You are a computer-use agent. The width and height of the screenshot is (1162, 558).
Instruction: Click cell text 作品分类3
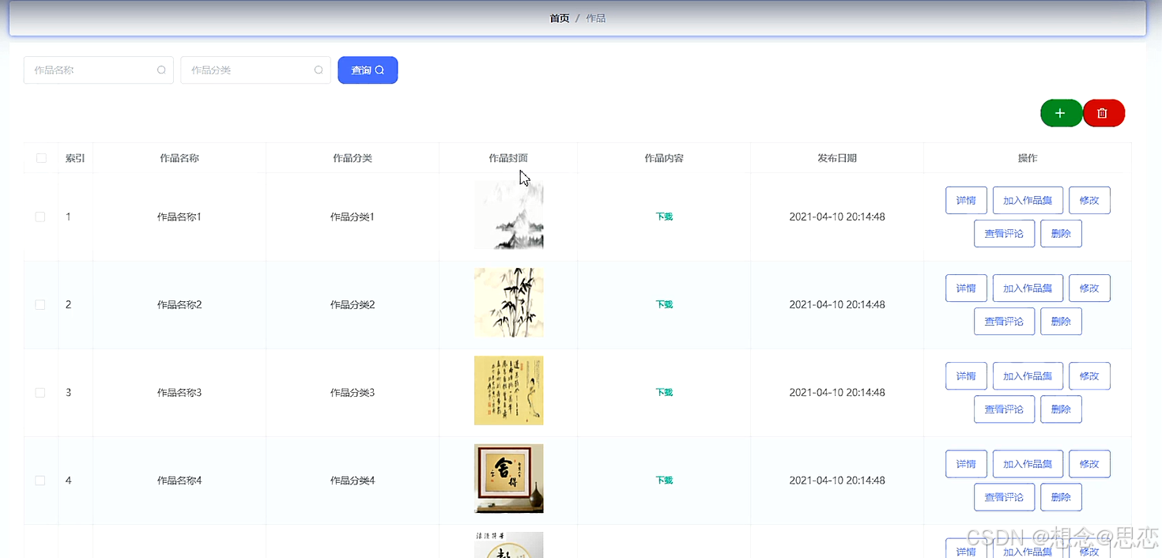353,392
